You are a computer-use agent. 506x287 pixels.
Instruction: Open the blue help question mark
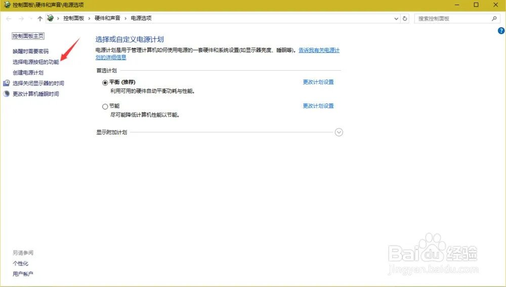[501, 31]
